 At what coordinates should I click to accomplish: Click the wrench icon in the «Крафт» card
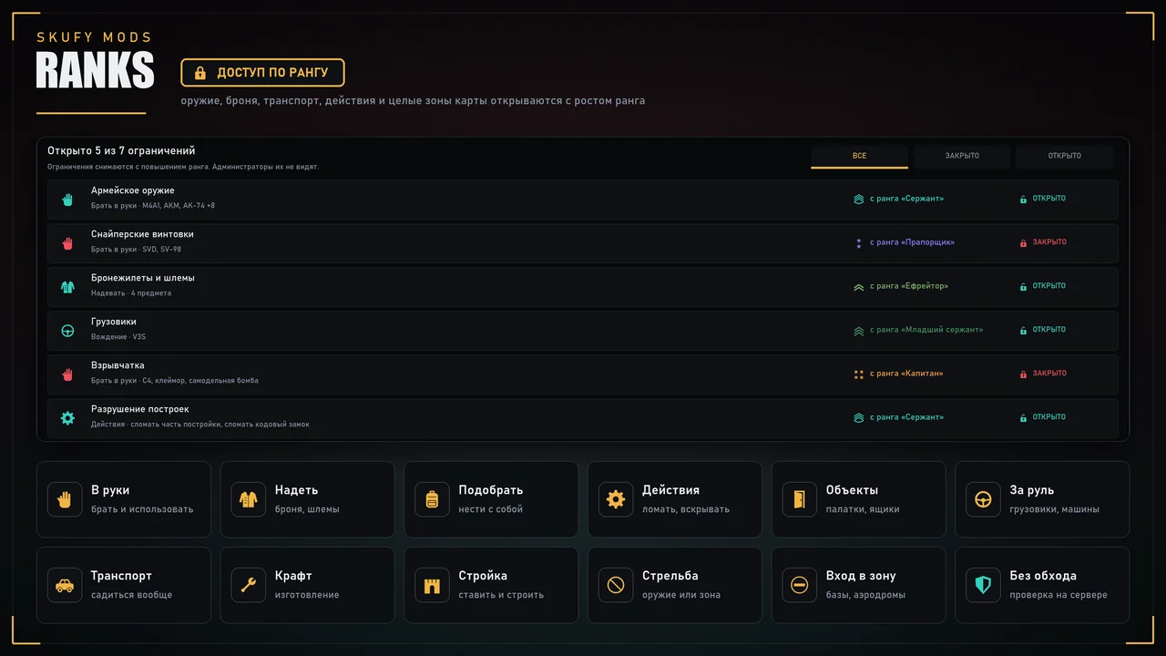249,585
